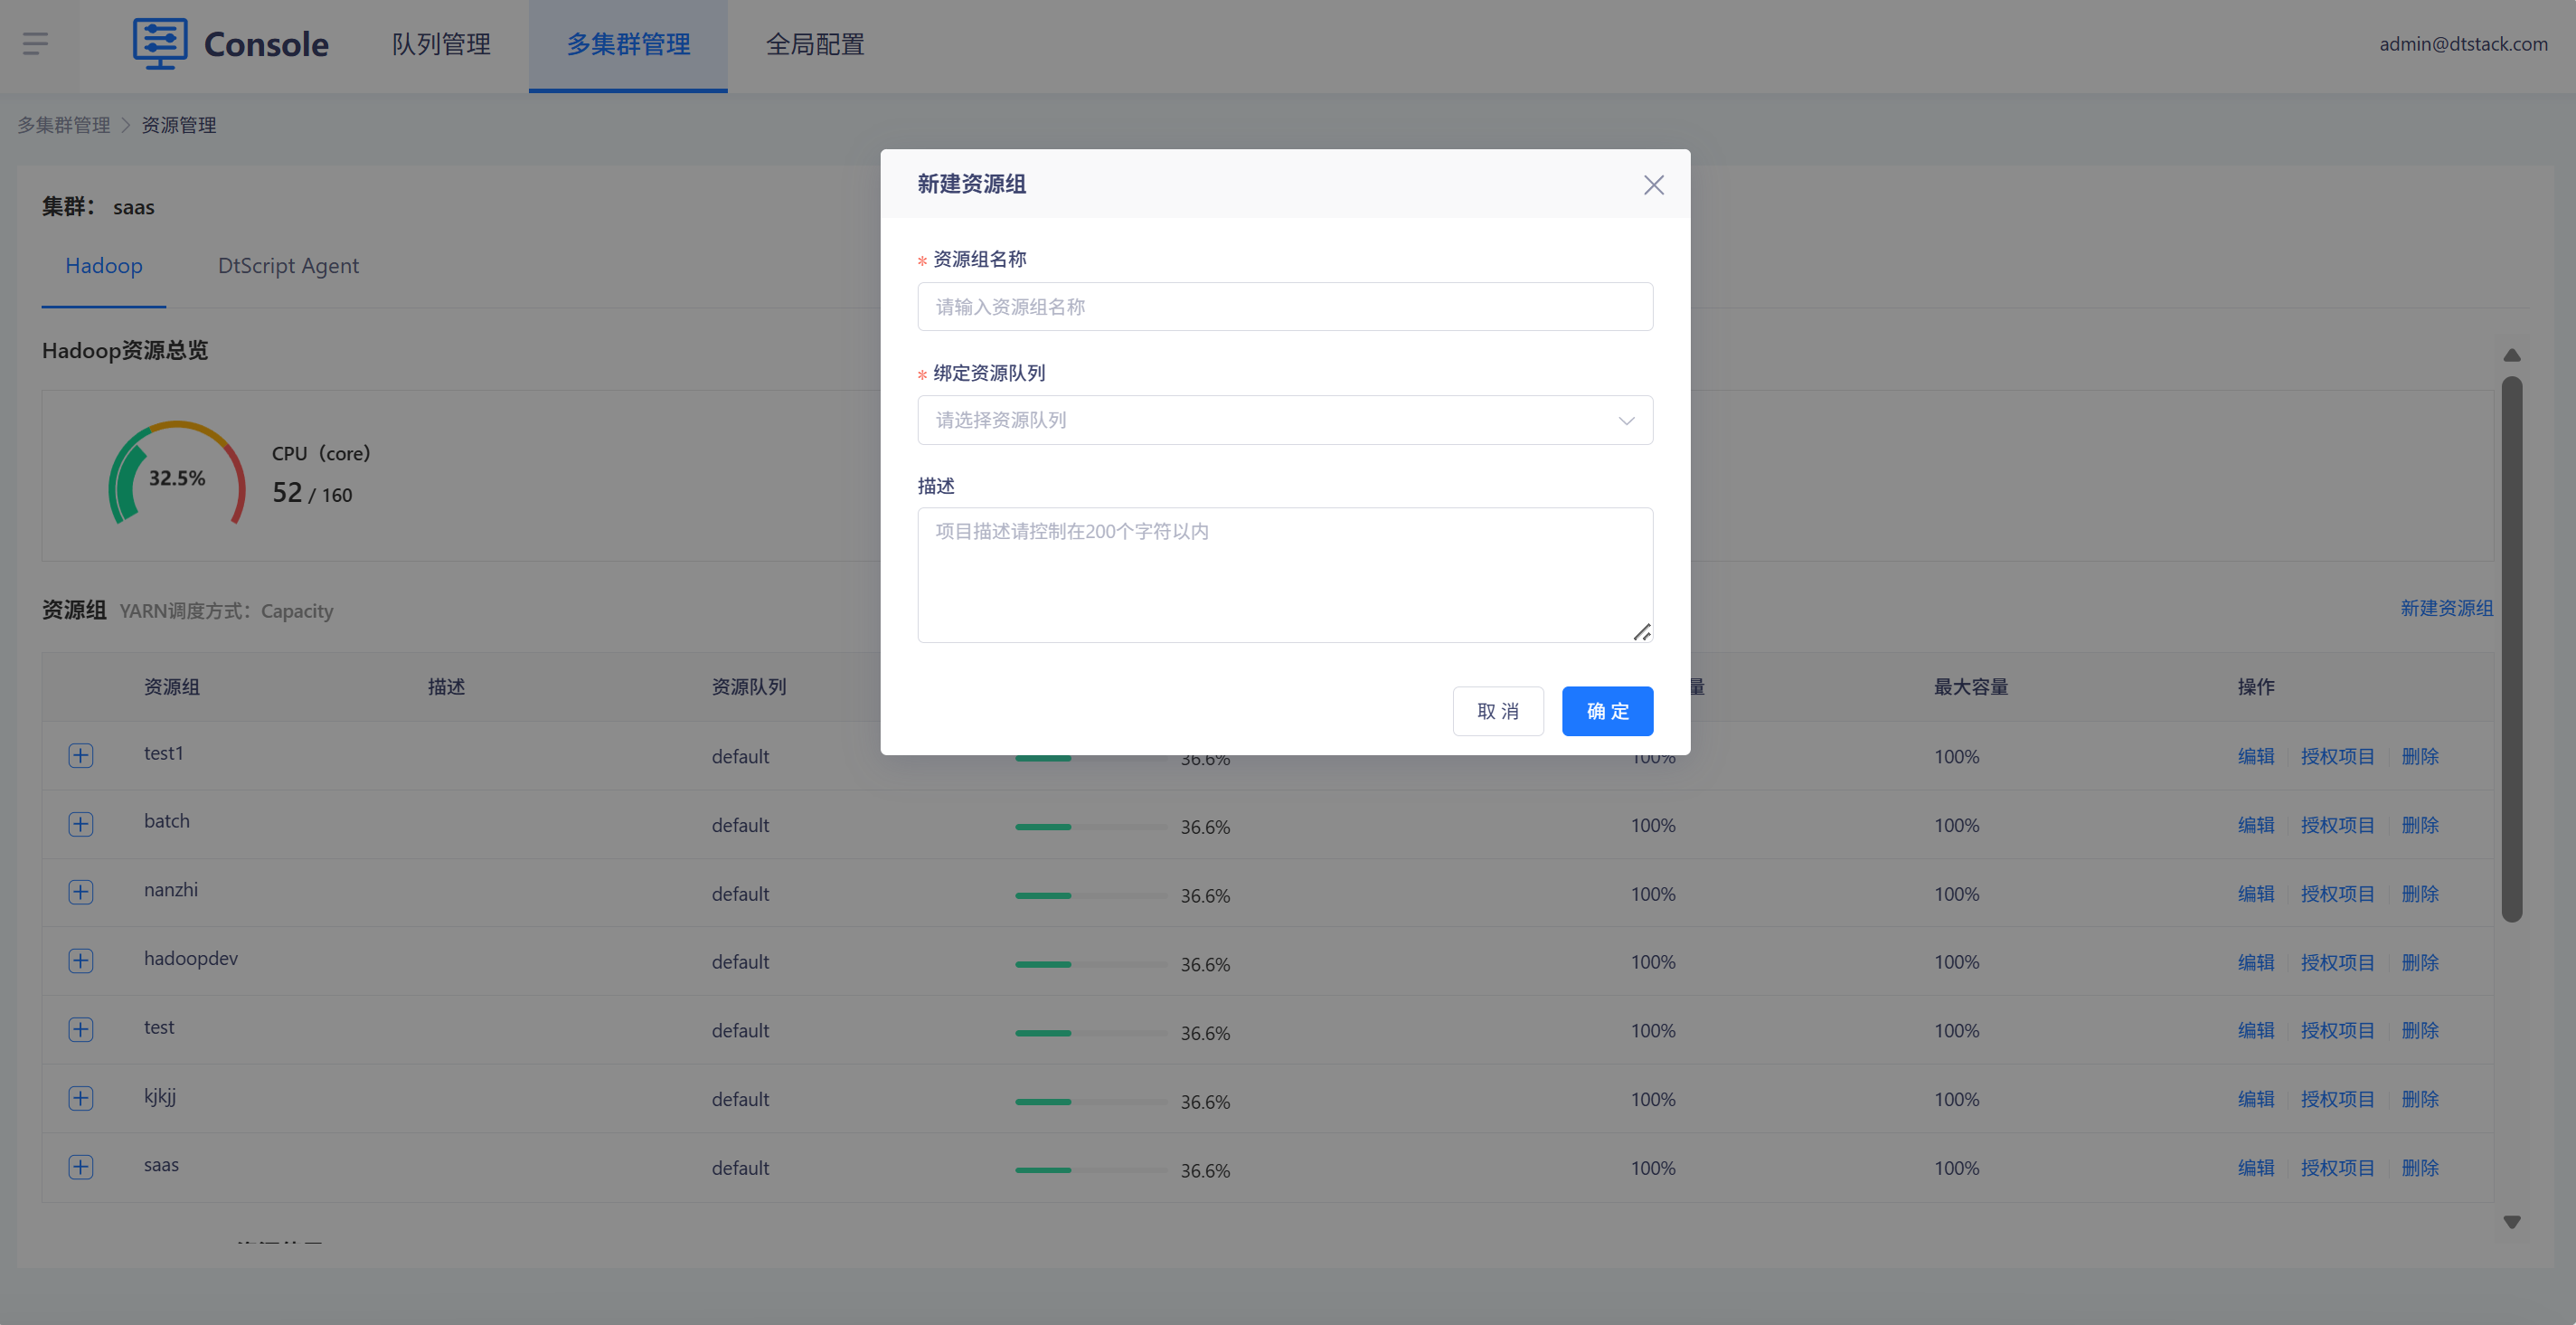Click 授权项目 for the batch row
Screen dimensions: 2576x1325
[x=2337, y=825]
